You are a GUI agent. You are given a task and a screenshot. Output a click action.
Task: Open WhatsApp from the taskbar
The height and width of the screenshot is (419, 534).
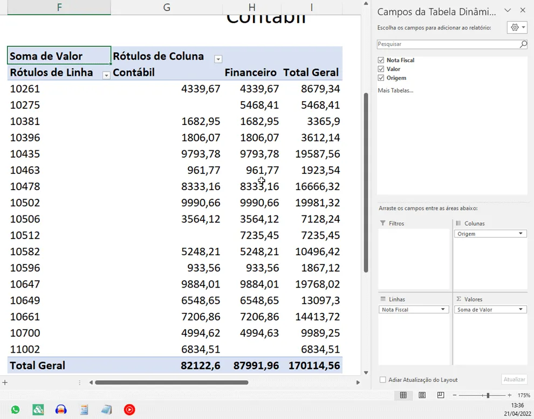15,409
